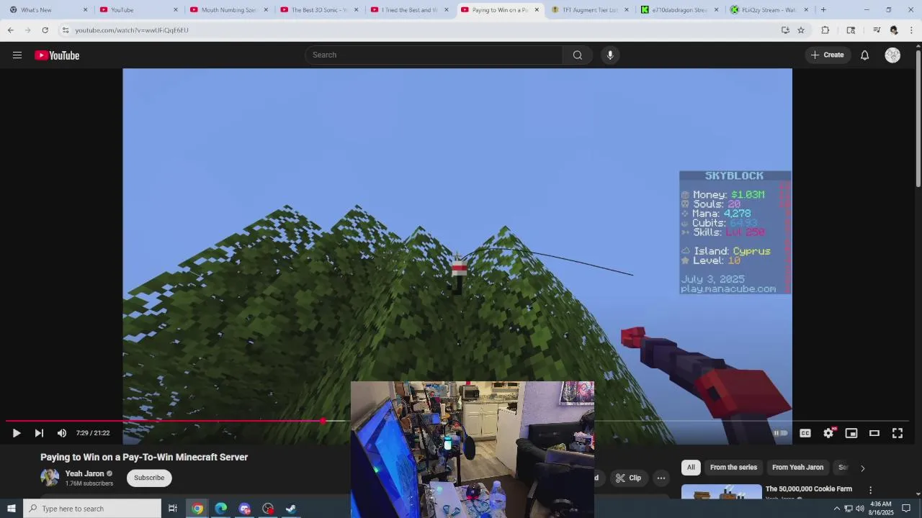
Task: Click the red progress bar scrubber
Action: coord(323,421)
